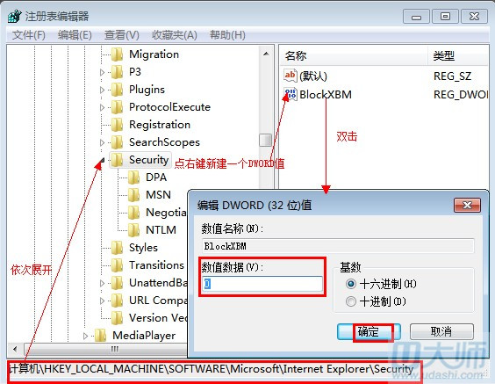Open the 文件(F) menu
This screenshot has height=384, width=495.
pyautogui.click(x=29, y=35)
